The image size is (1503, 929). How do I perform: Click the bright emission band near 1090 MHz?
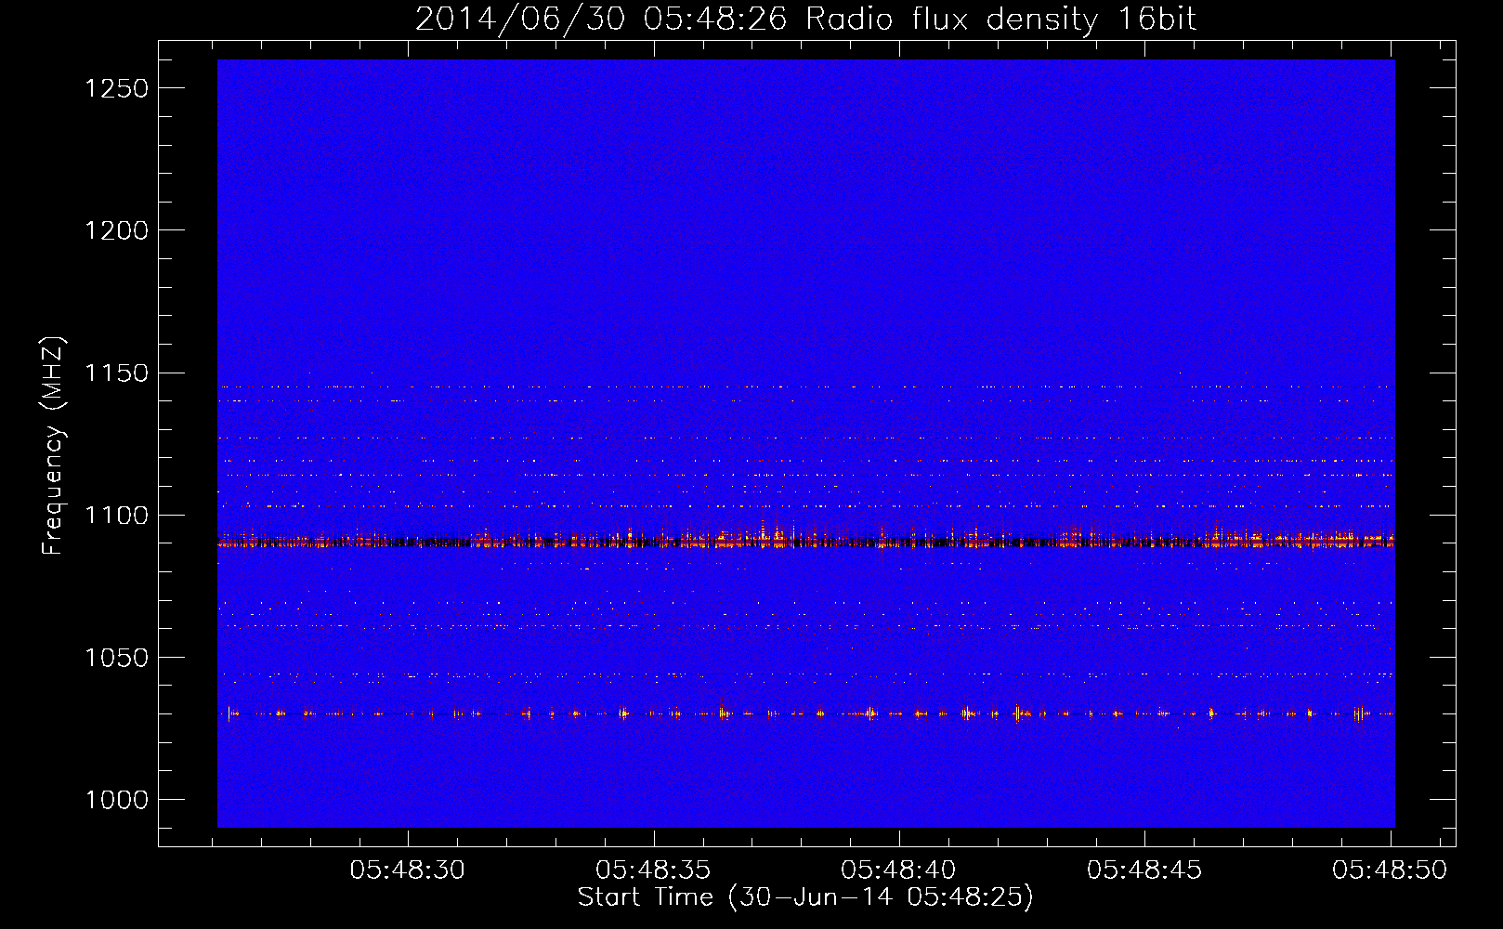(x=805, y=540)
